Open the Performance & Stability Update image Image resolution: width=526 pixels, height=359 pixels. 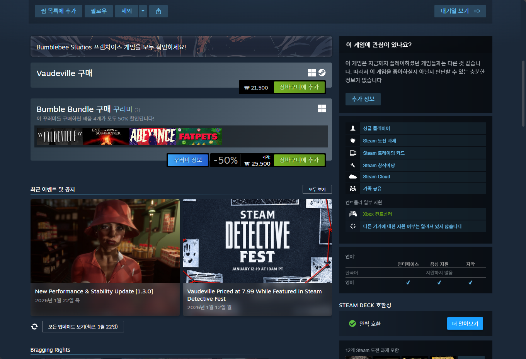point(105,241)
